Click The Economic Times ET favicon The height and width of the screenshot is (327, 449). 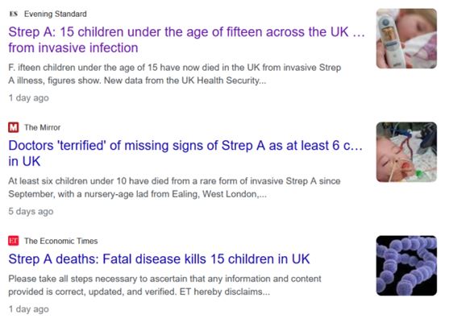14,241
